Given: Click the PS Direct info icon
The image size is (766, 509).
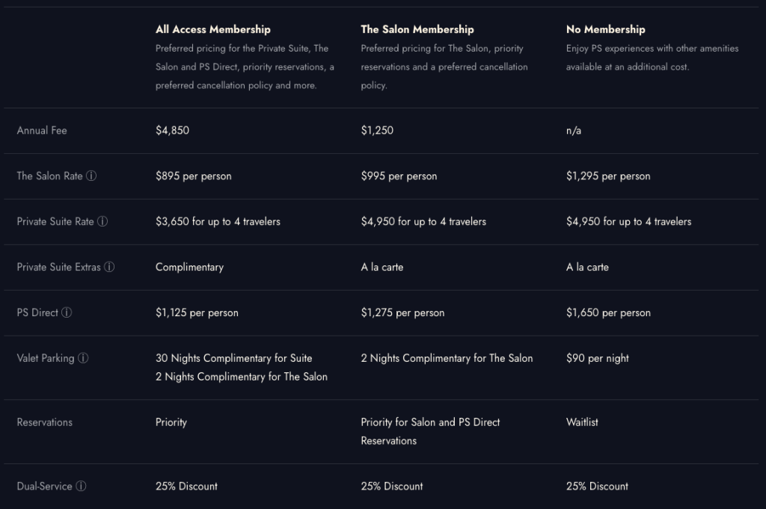Looking at the screenshot, I should pyautogui.click(x=67, y=312).
